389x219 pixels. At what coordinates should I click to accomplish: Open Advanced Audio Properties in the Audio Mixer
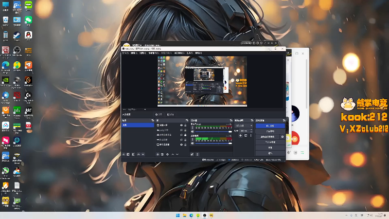coord(192,154)
